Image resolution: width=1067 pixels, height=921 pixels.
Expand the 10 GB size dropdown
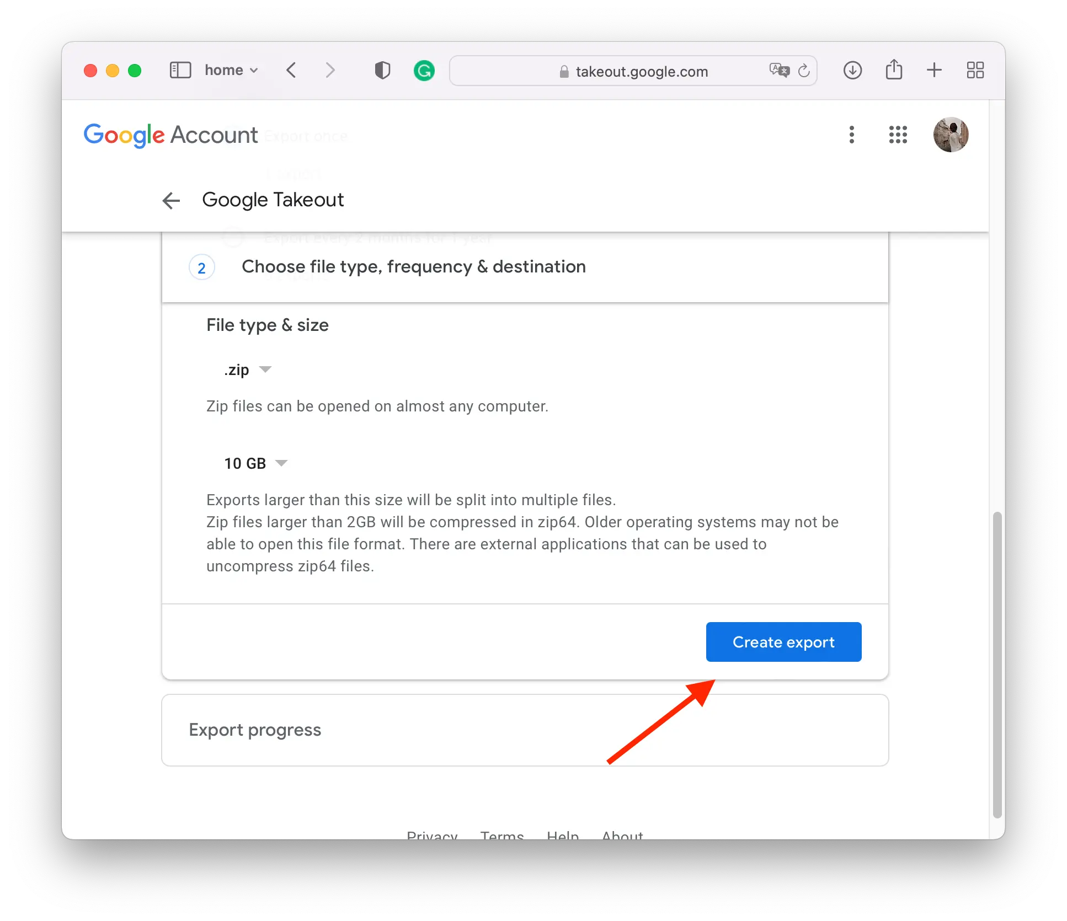255,463
